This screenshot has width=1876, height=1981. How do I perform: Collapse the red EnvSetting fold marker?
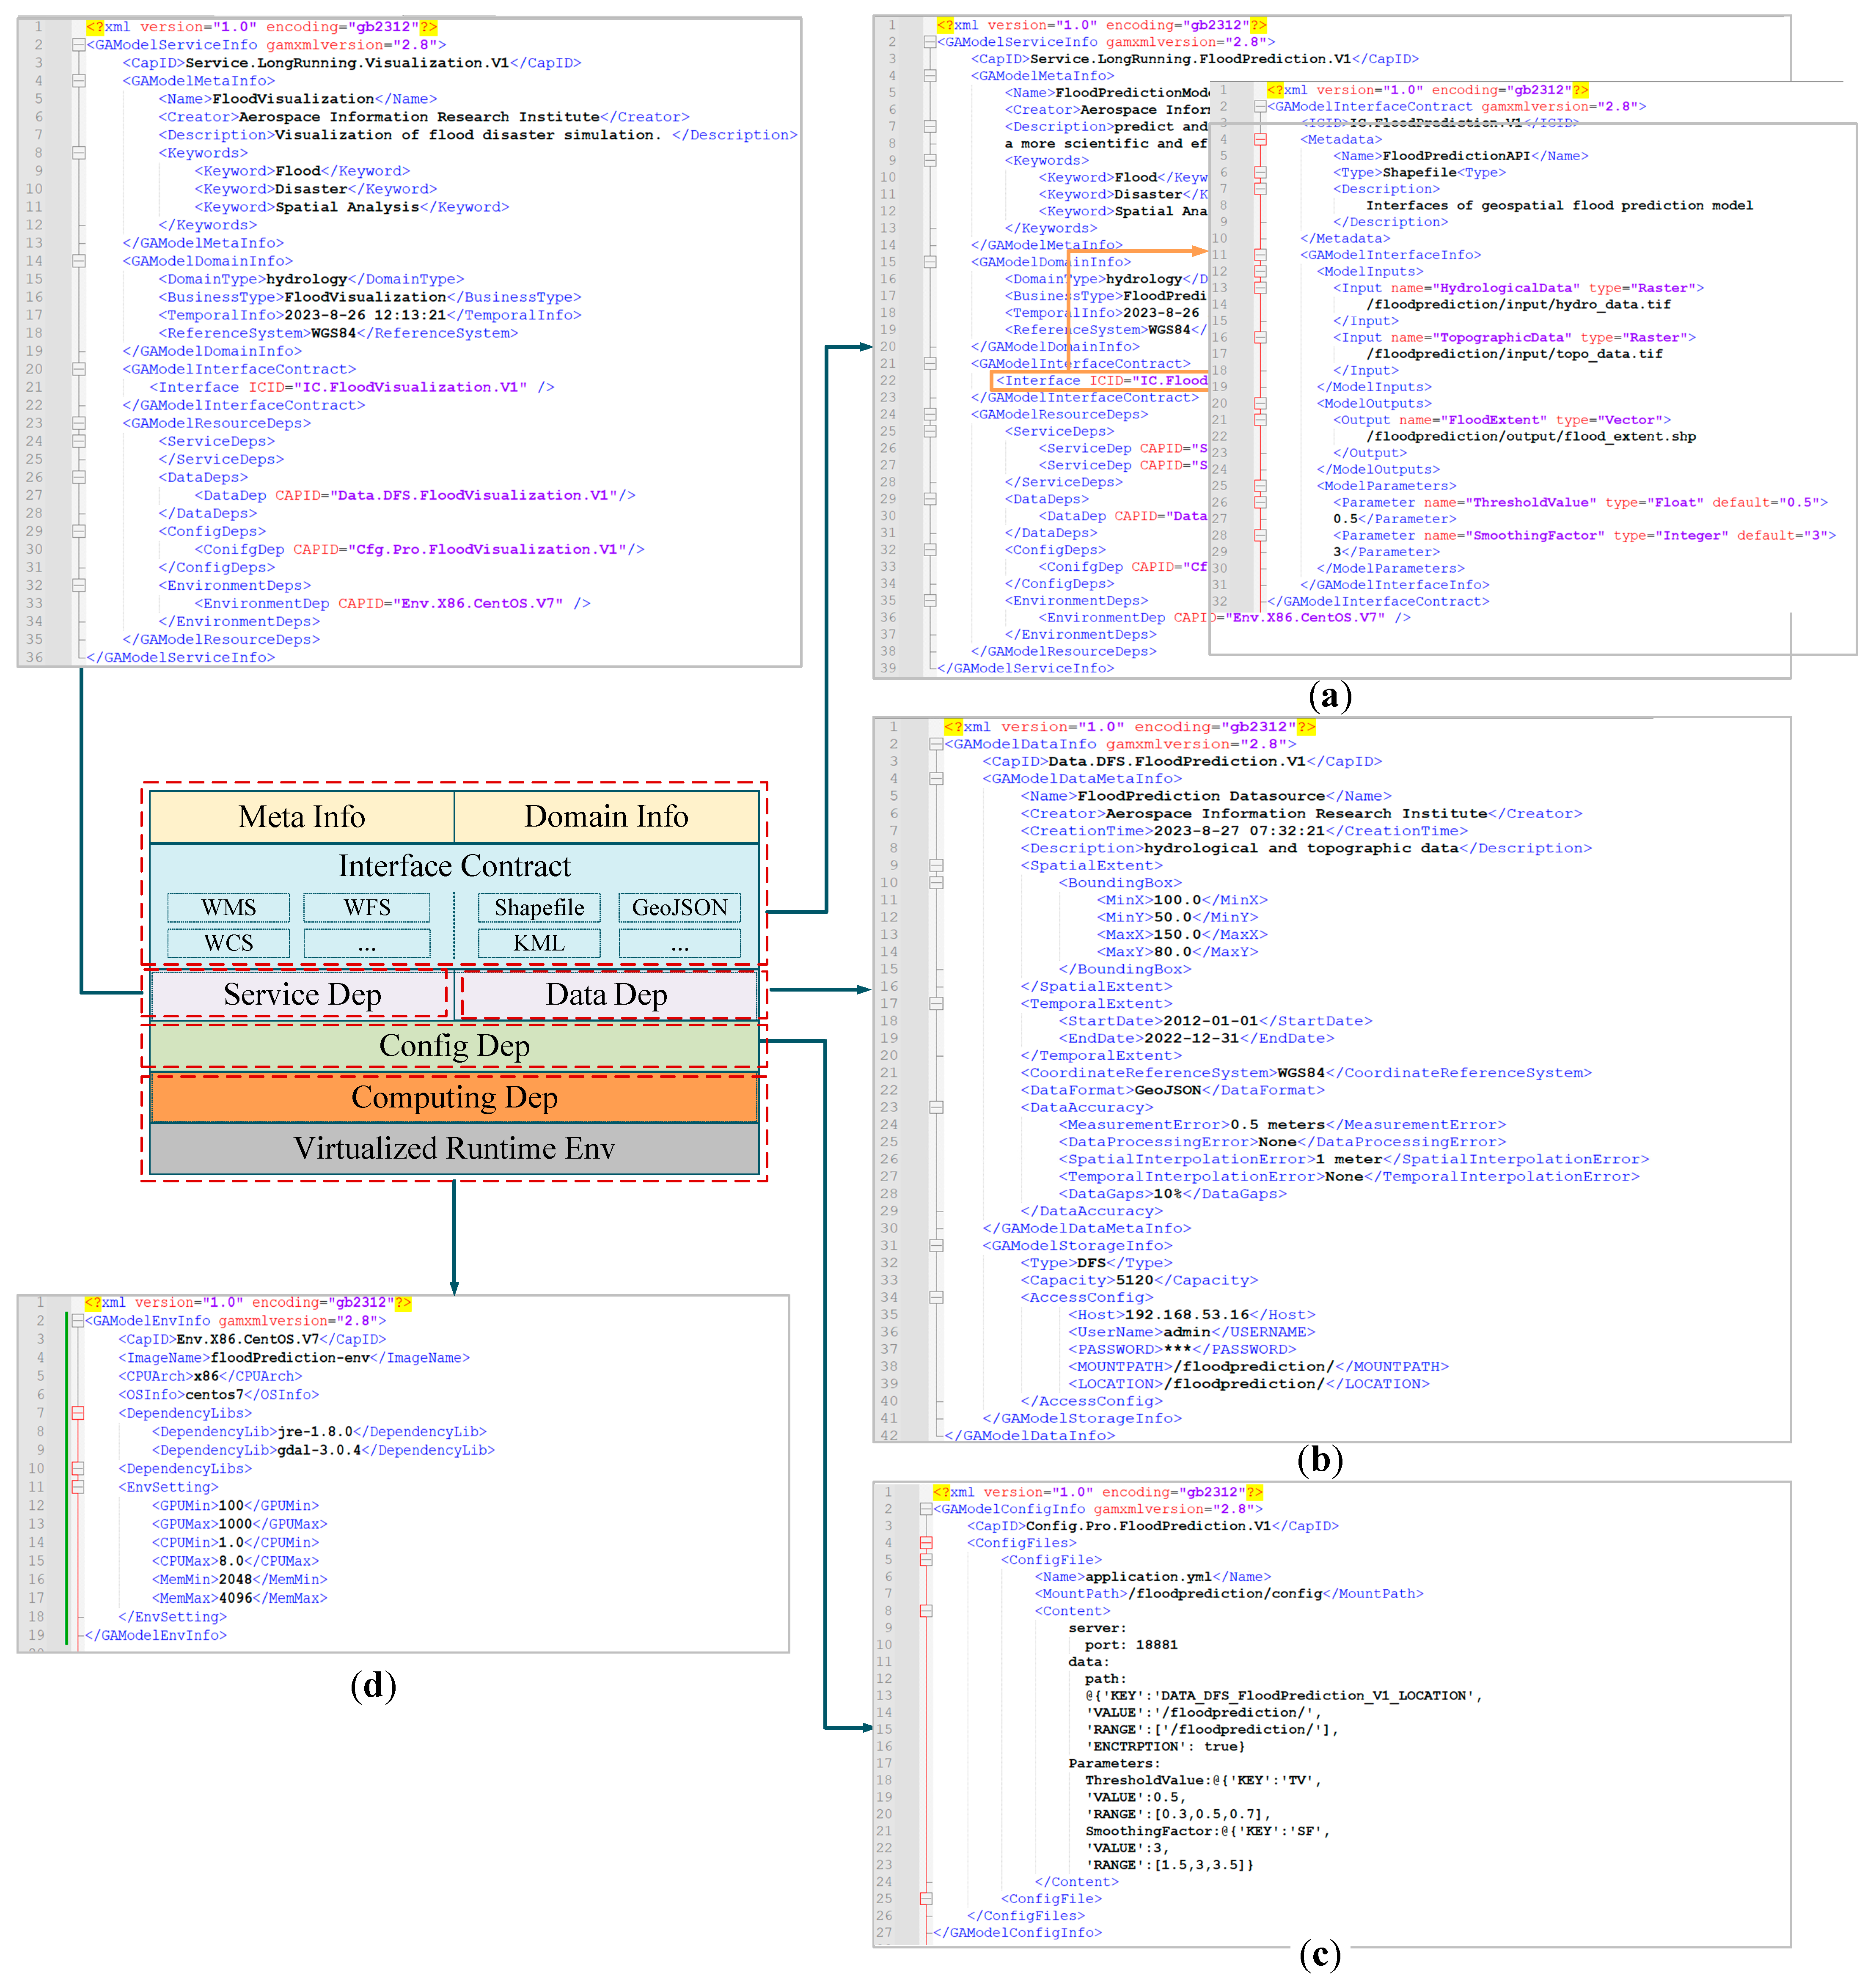point(78,1487)
